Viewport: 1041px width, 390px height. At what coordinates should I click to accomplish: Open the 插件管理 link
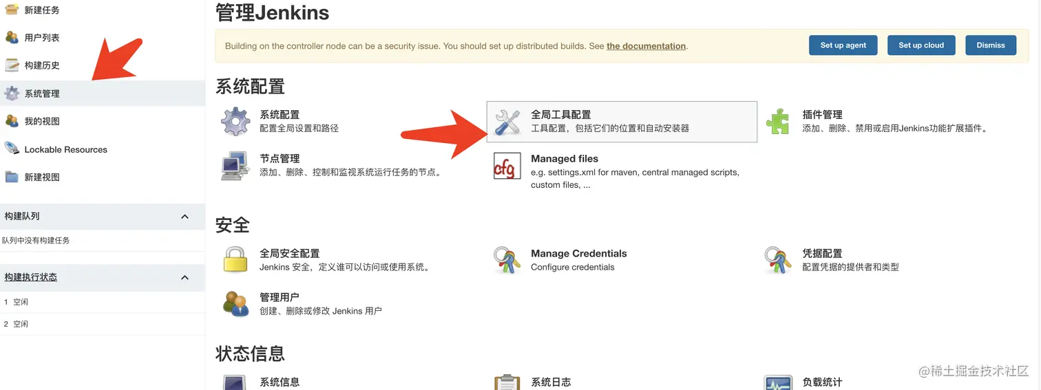822,115
